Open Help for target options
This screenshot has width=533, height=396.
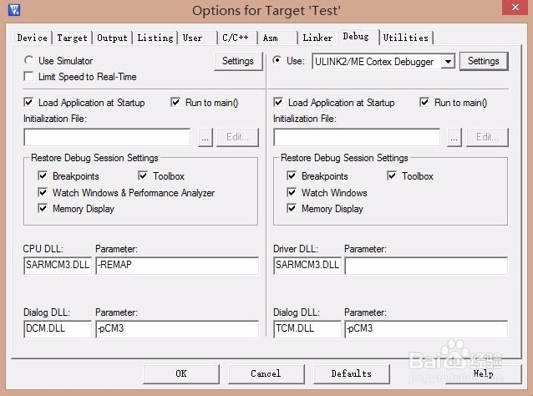[484, 373]
